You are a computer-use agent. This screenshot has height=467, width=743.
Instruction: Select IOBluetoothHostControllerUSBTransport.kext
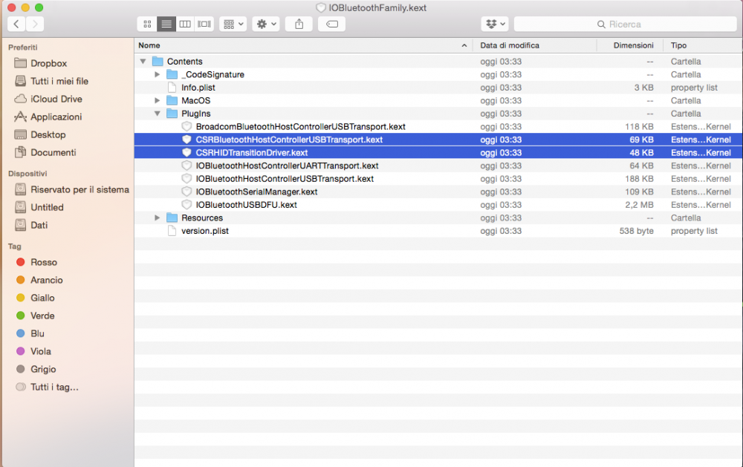[x=285, y=179]
